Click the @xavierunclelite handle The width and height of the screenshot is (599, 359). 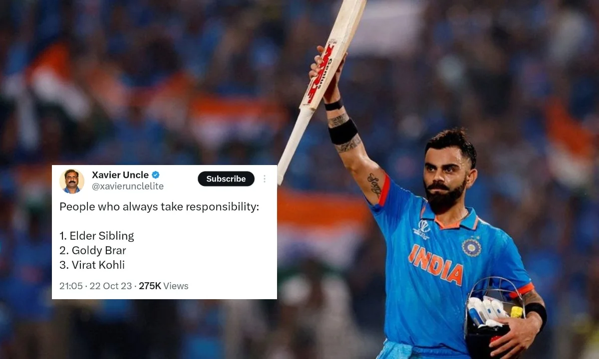tap(128, 186)
